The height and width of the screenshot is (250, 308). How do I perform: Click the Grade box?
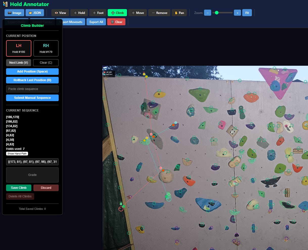click(x=32, y=175)
